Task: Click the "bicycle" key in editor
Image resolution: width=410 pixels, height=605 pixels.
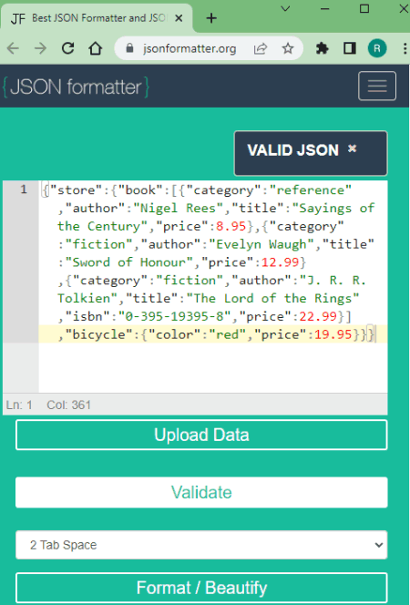Action: [99, 334]
